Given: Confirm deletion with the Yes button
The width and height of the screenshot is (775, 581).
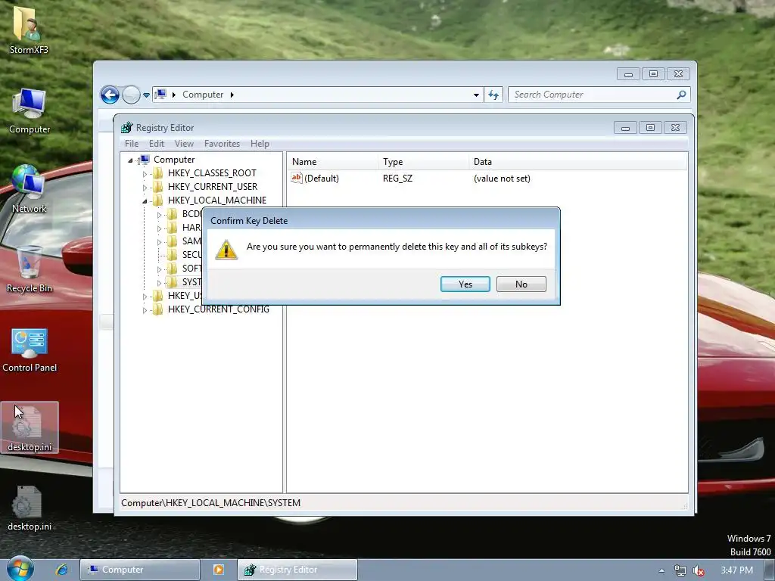Looking at the screenshot, I should tap(465, 284).
